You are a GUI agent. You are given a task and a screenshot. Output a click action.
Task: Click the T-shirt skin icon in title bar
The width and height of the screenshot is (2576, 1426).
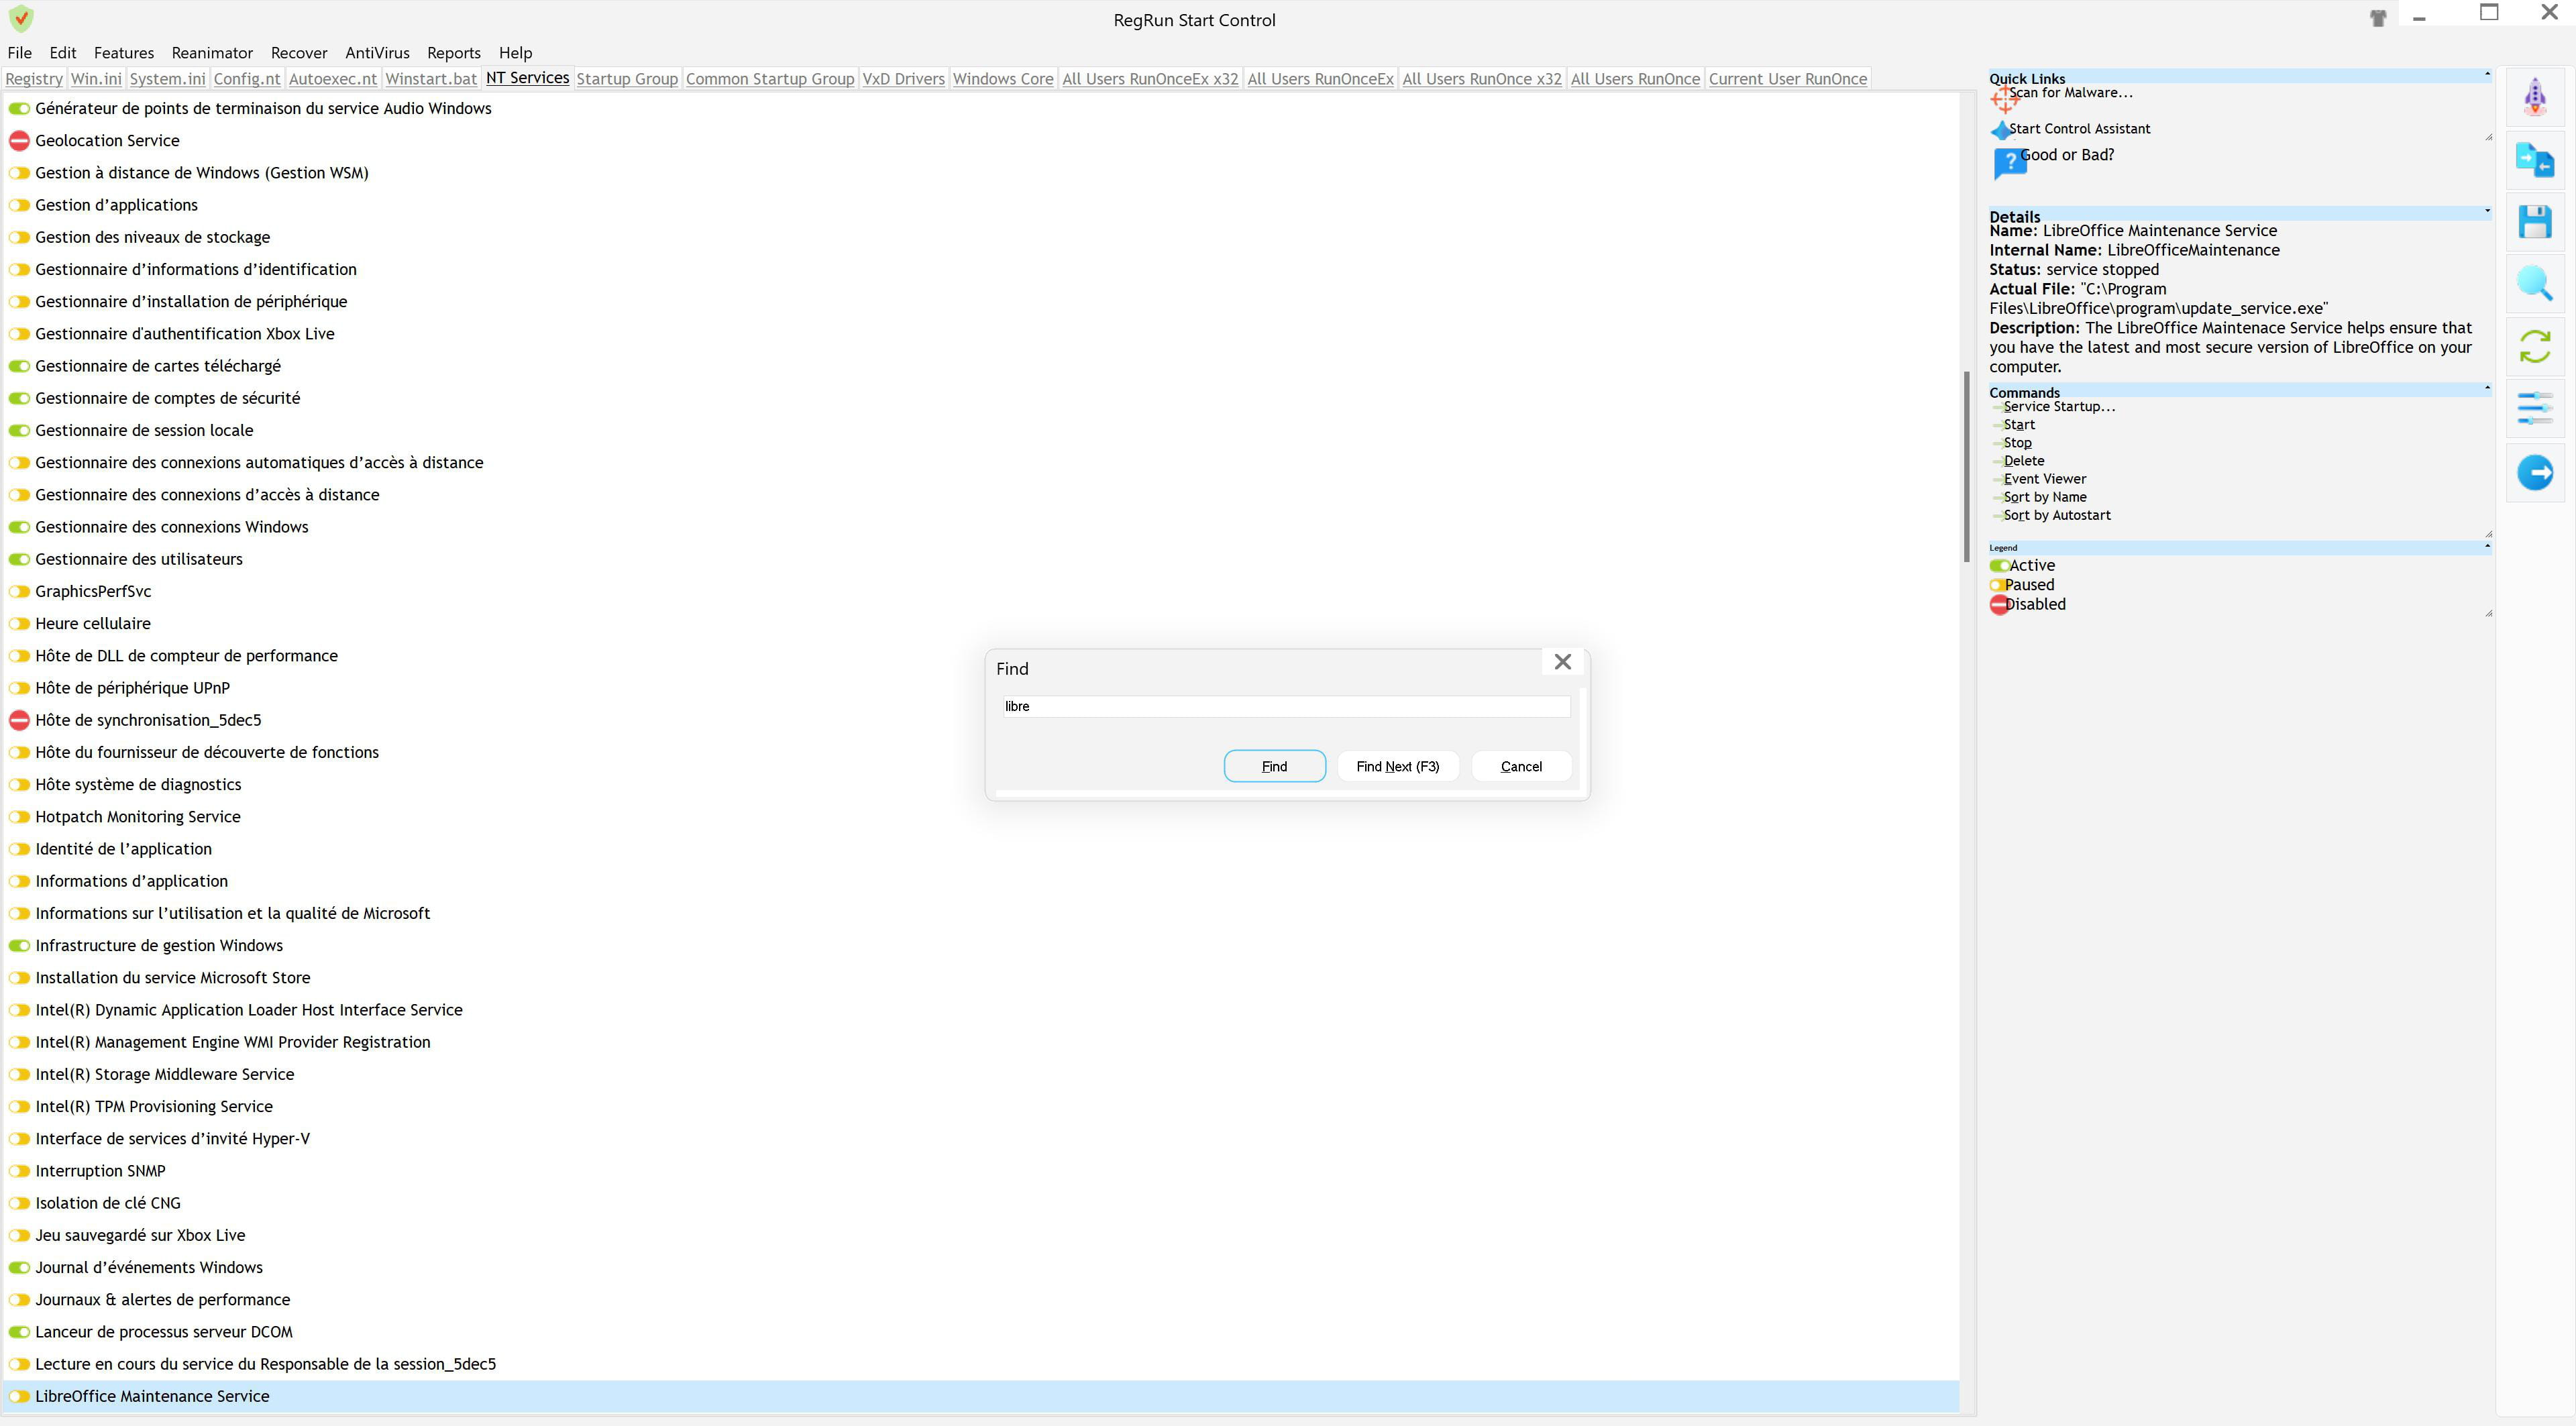click(x=2378, y=18)
